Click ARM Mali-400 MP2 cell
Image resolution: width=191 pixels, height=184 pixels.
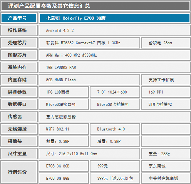[x=115, y=55]
